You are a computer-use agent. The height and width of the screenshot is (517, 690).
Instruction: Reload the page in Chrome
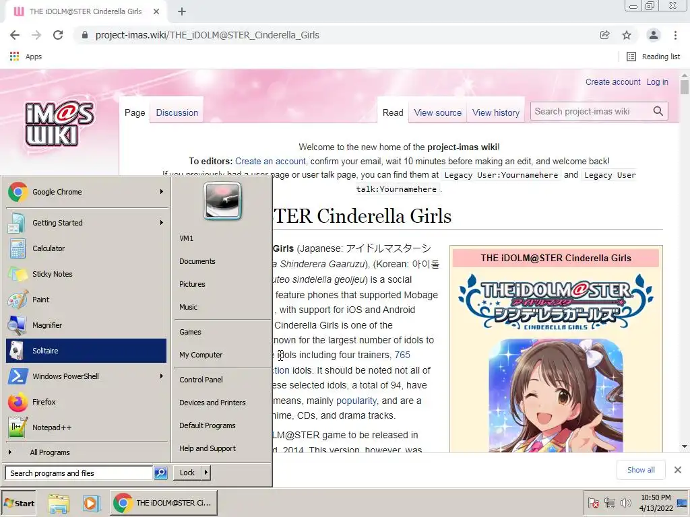point(58,35)
